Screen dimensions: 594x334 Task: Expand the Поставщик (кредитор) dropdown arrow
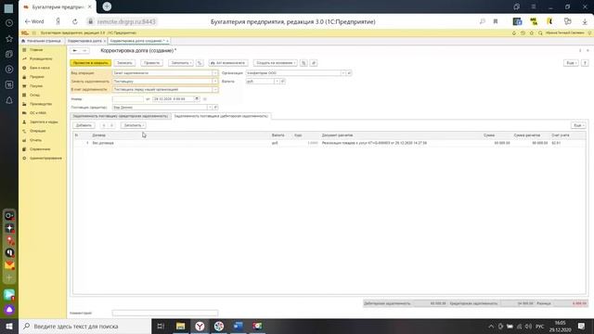pos(210,108)
